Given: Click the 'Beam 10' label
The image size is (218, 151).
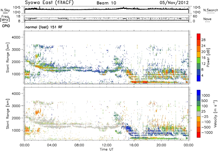Looking at the screenshot, I should click(x=106, y=3).
